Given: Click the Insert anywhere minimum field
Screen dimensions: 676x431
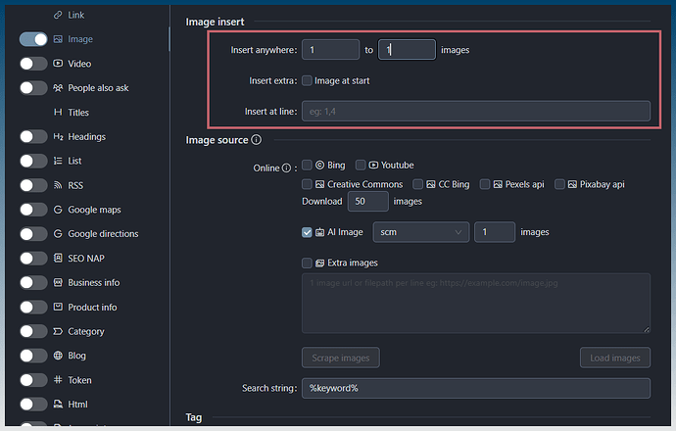Looking at the screenshot, I should [331, 50].
